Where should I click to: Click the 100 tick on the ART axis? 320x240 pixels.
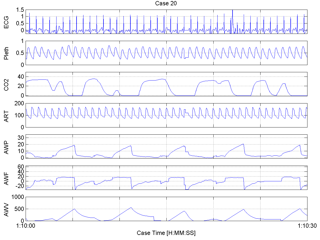coord(20,115)
